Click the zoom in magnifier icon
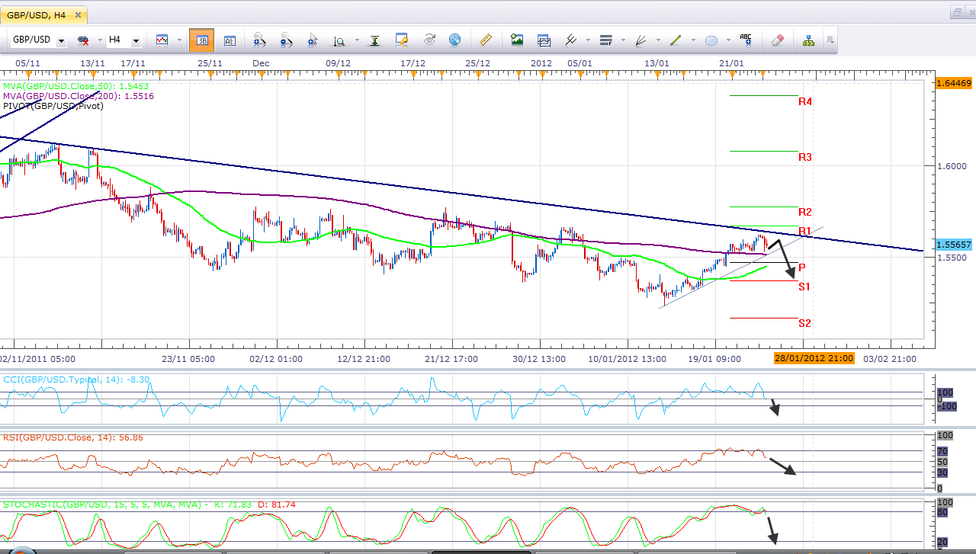The height and width of the screenshot is (554, 976). coord(258,40)
